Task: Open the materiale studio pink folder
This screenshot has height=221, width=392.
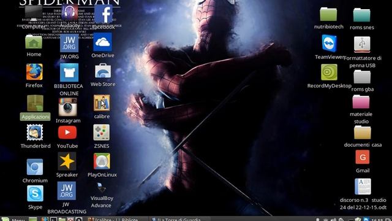Action: pyautogui.click(x=361, y=102)
